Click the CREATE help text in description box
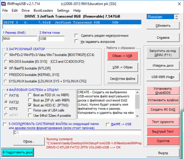 pos(106,102)
